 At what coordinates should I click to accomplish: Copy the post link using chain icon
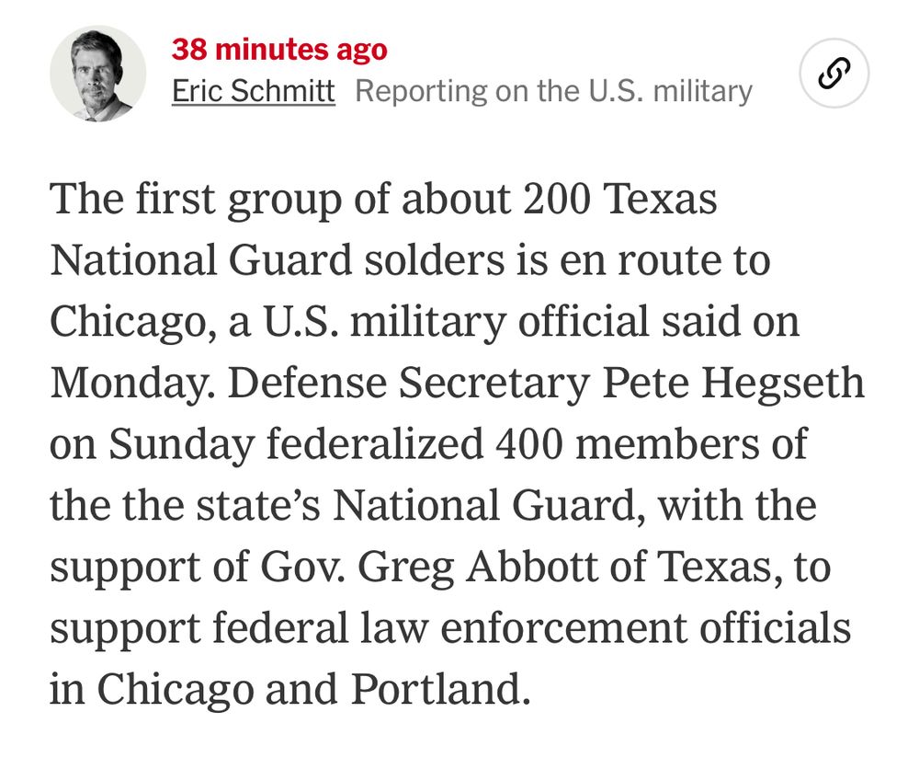tap(834, 74)
